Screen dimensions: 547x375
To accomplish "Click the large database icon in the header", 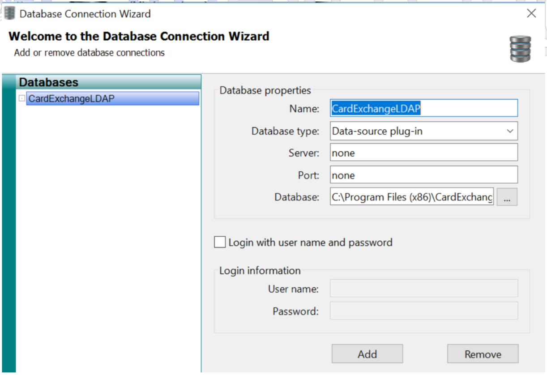I will point(520,49).
